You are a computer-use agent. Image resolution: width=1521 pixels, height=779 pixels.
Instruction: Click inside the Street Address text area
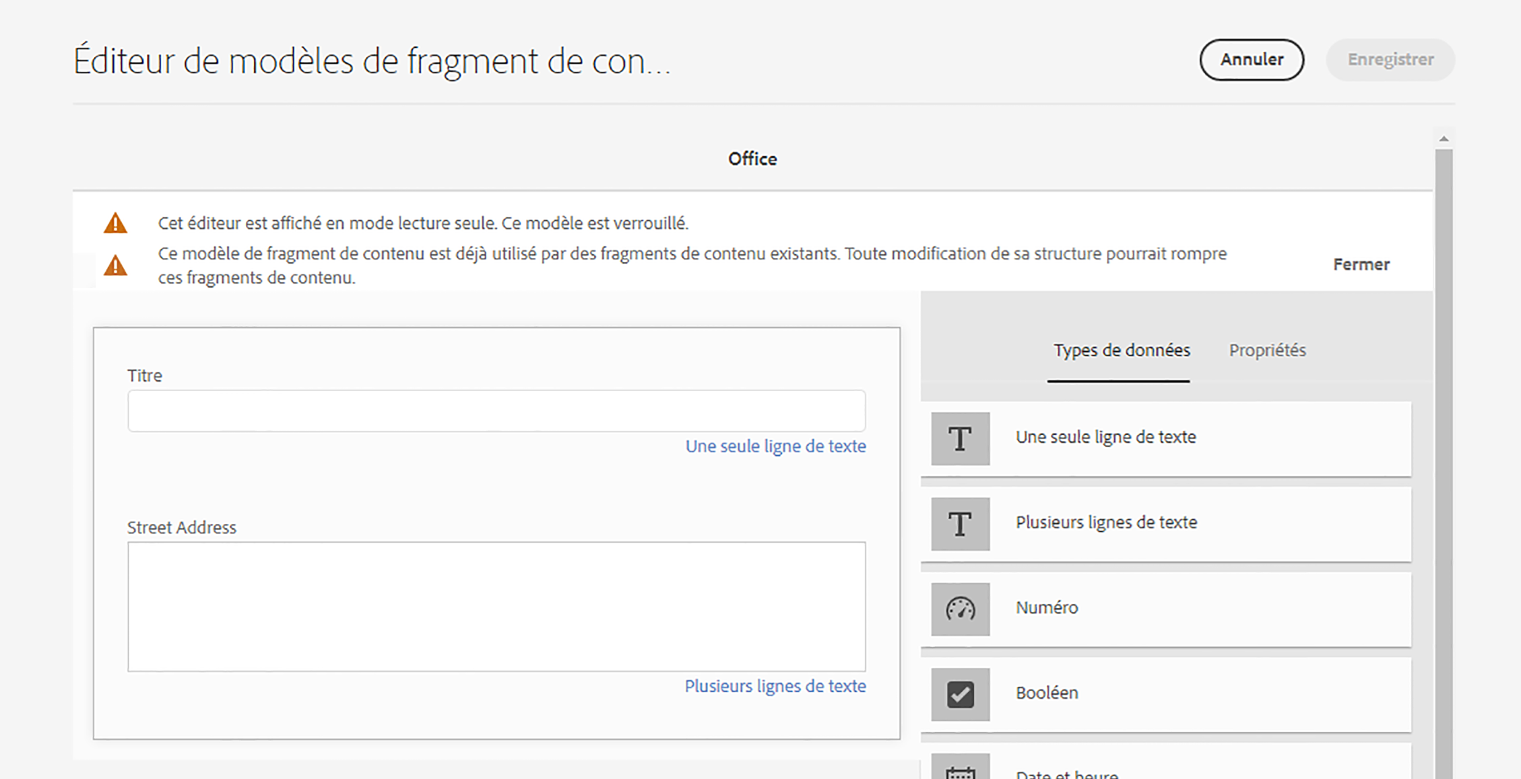[x=496, y=606]
